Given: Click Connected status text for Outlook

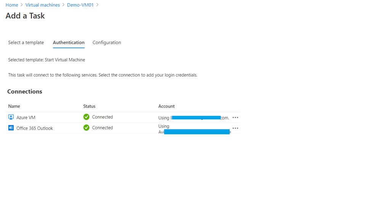Looking at the screenshot, I should (x=102, y=128).
